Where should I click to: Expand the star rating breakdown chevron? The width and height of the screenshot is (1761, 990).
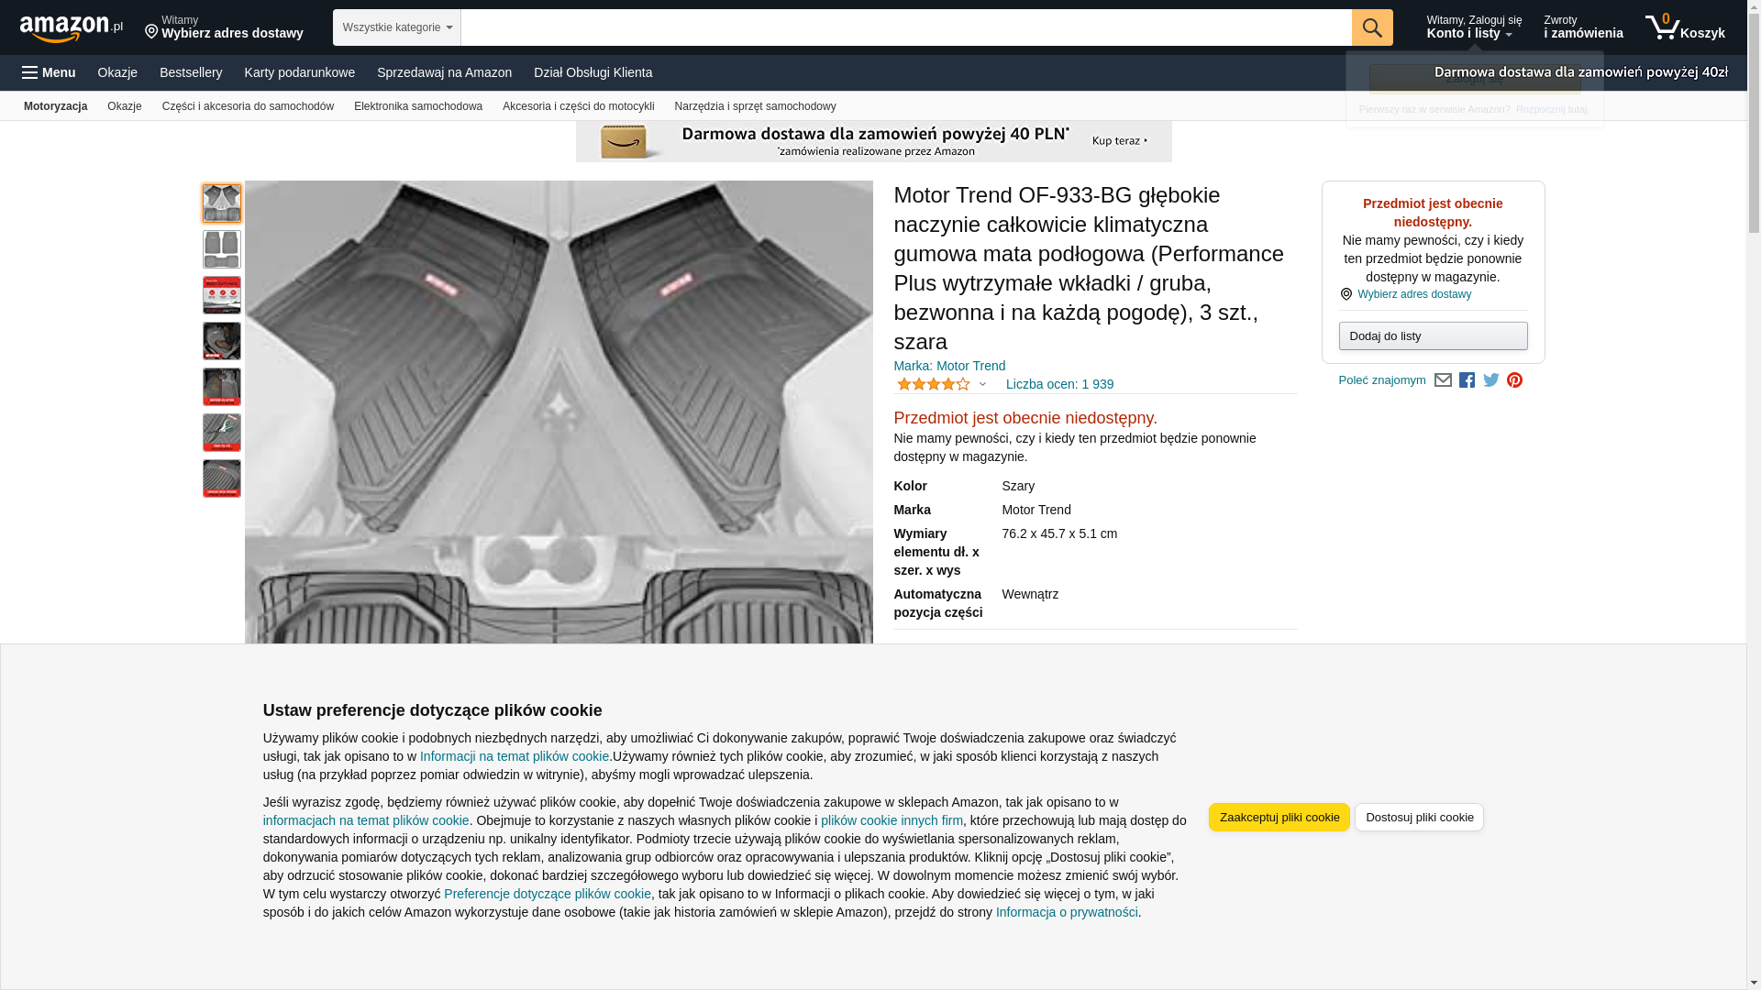[x=982, y=384]
